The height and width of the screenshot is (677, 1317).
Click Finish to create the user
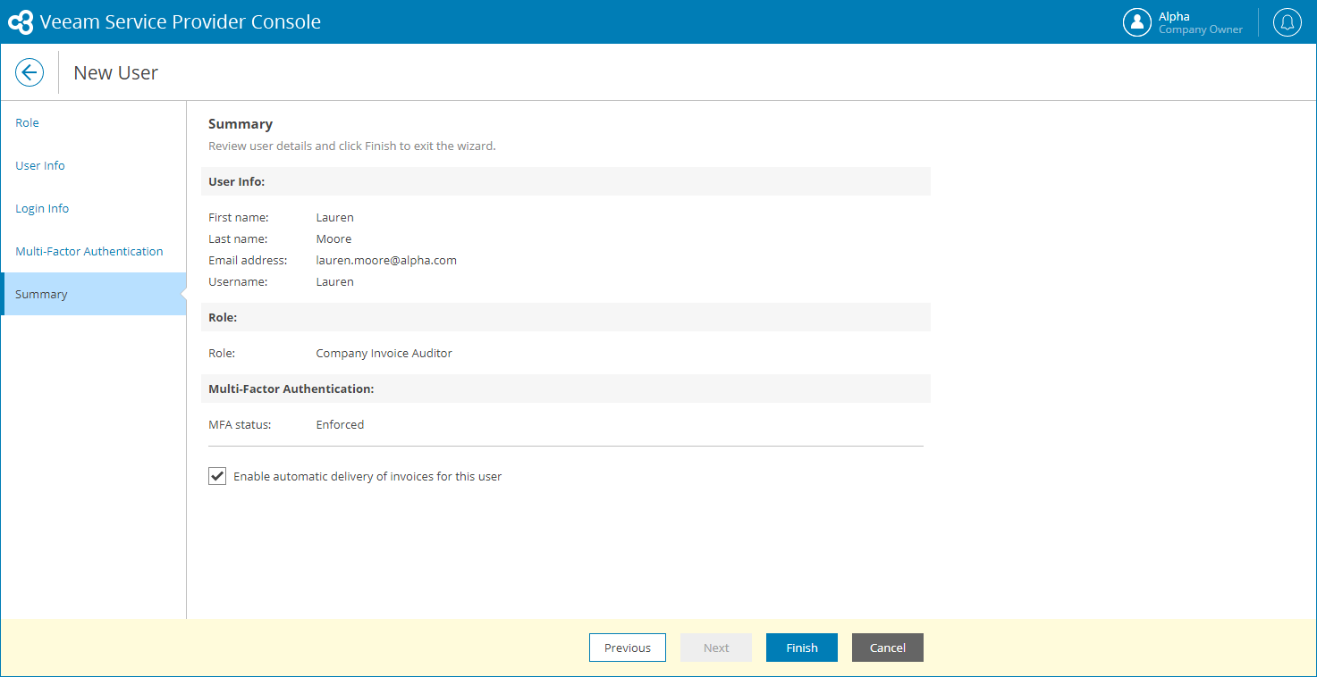(802, 648)
